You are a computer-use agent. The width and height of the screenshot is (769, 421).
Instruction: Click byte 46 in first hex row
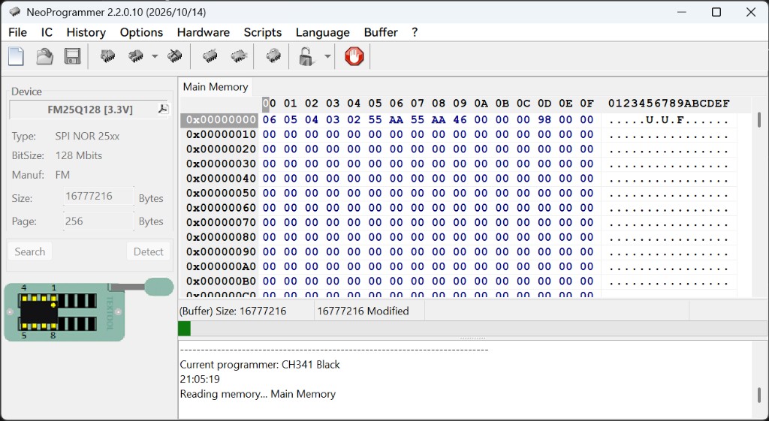(x=460, y=120)
